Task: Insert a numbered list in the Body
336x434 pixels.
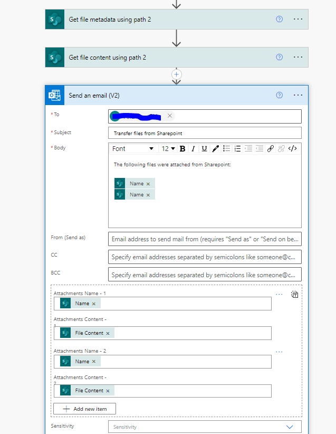Action: coord(237,149)
